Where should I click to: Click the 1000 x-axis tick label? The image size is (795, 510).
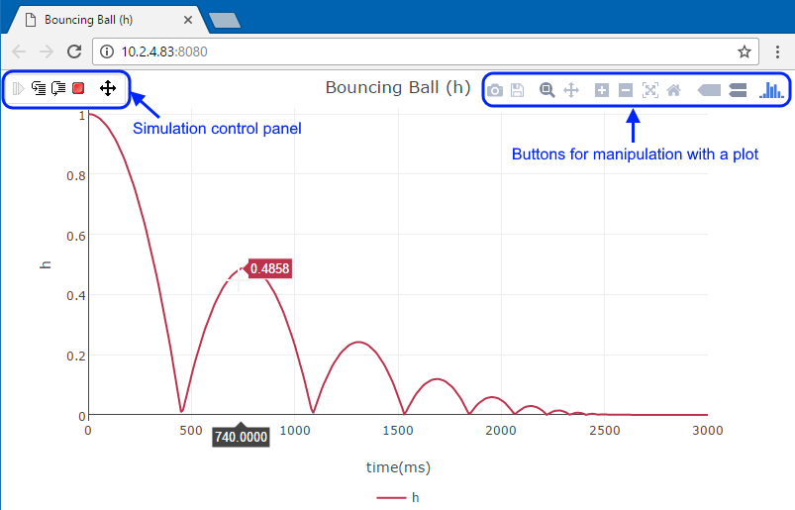[x=295, y=431]
